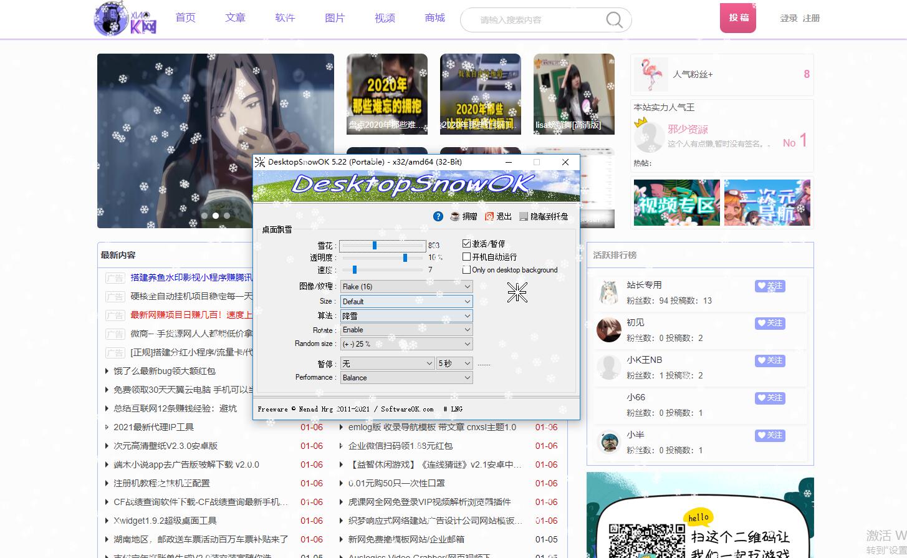This screenshot has height=558, width=907.
Task: Open lisa螃蟹舞 video thumbnail
Action: (x=574, y=94)
